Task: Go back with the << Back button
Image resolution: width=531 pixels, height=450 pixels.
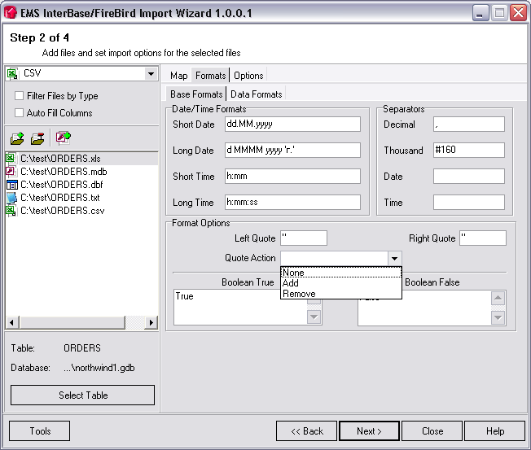Action: click(307, 431)
